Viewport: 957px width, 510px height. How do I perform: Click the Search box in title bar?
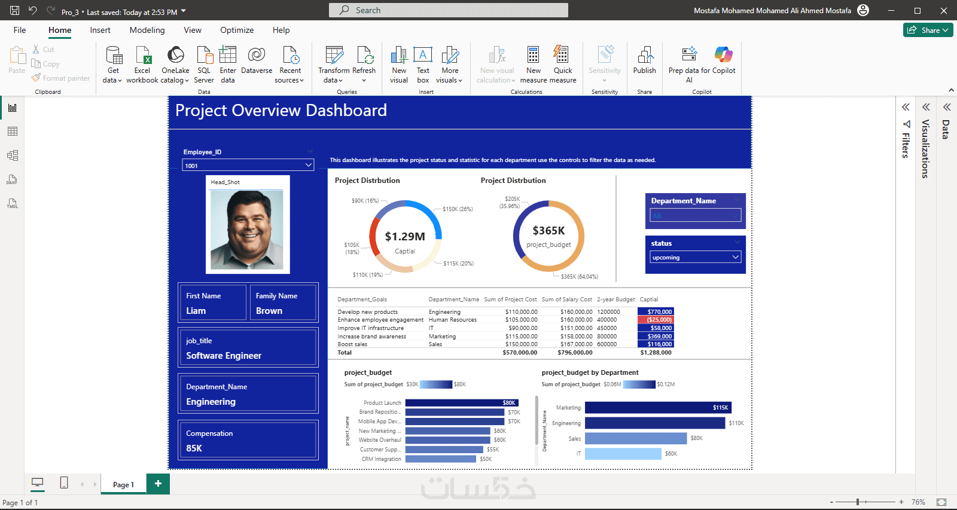tap(449, 10)
